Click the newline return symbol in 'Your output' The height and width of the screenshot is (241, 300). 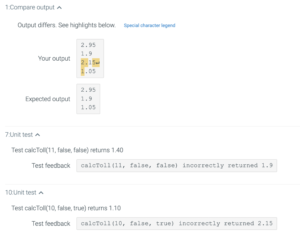coord(98,62)
